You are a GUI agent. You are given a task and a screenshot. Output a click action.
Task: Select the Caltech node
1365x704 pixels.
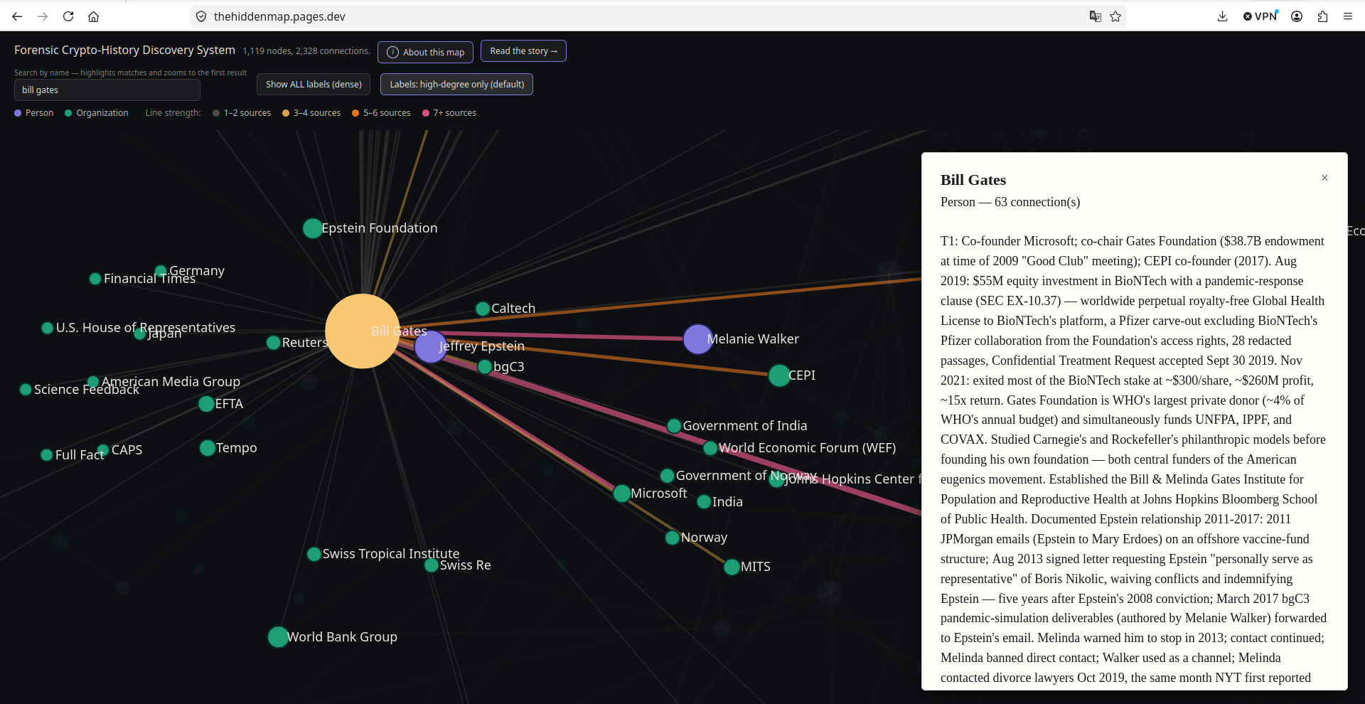pyautogui.click(x=483, y=309)
